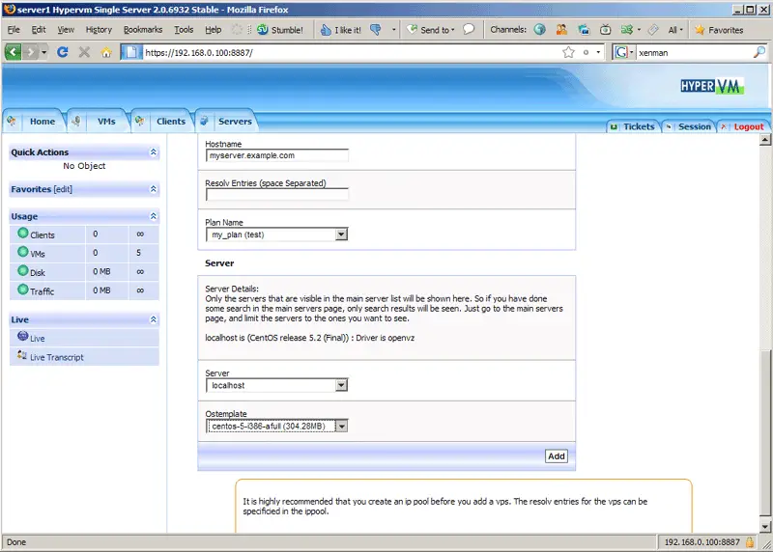Click the Logout link
Screen dimensions: 773x552
pos(748,126)
